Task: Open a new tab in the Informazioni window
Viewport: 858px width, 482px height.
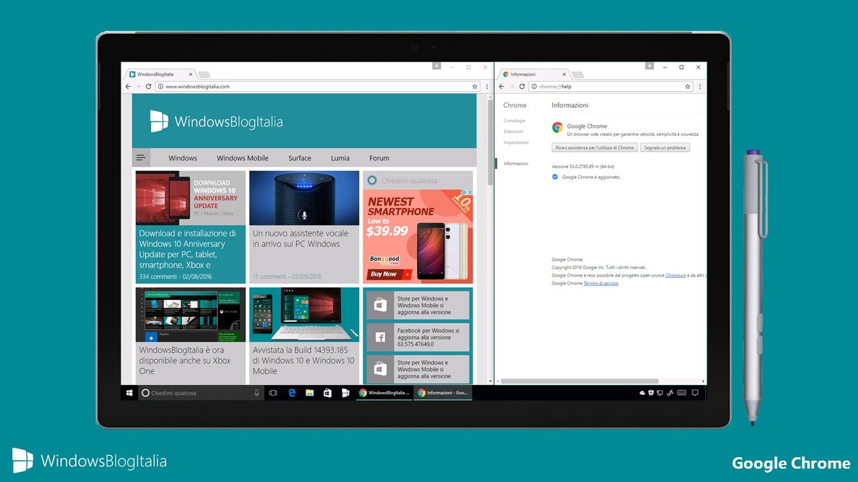Action: (578, 74)
